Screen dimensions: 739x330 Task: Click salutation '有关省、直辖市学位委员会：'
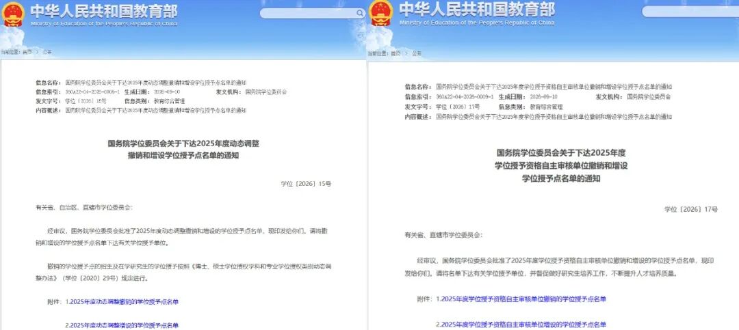pos(443,234)
